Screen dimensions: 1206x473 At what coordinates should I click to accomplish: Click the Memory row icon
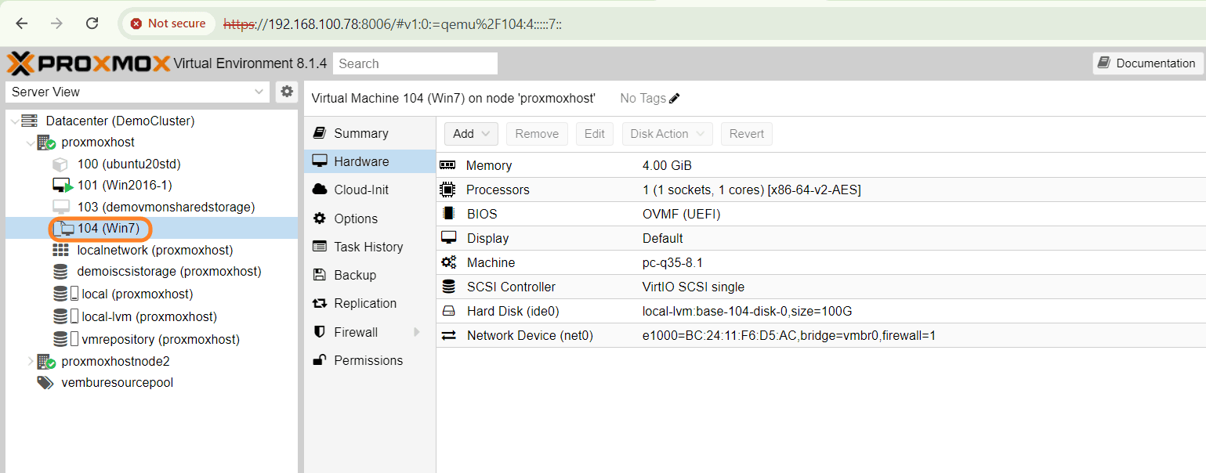click(447, 165)
